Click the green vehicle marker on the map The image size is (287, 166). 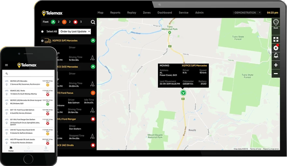[x=183, y=93]
